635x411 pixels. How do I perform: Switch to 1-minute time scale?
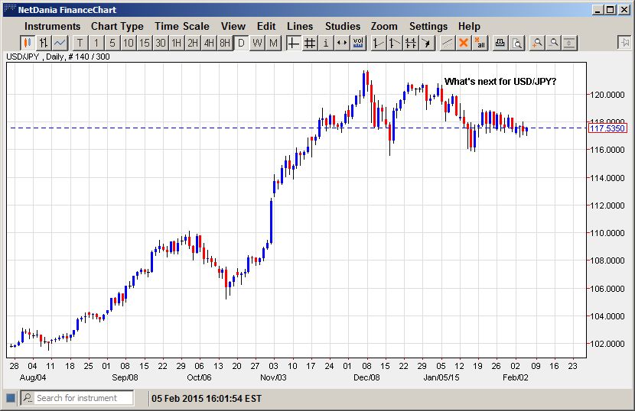coord(96,43)
